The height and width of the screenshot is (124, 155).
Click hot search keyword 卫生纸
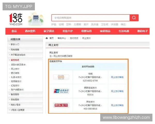(105, 25)
